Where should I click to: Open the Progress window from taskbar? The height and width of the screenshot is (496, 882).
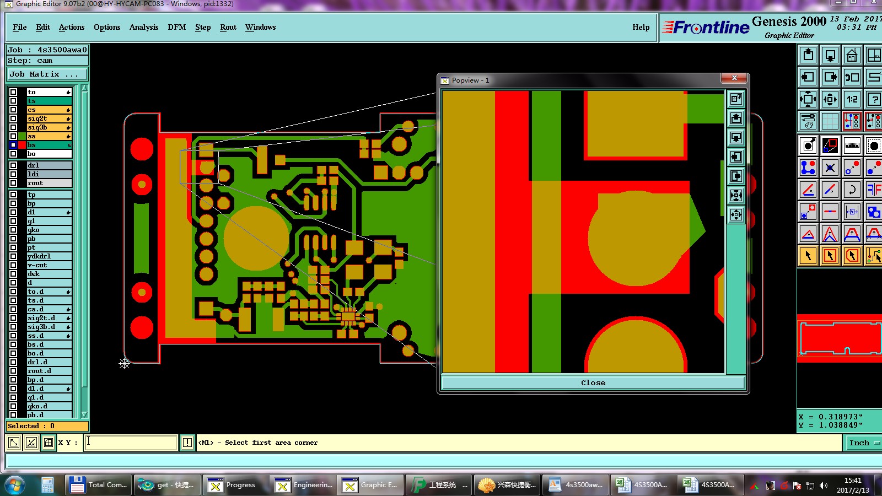click(235, 485)
